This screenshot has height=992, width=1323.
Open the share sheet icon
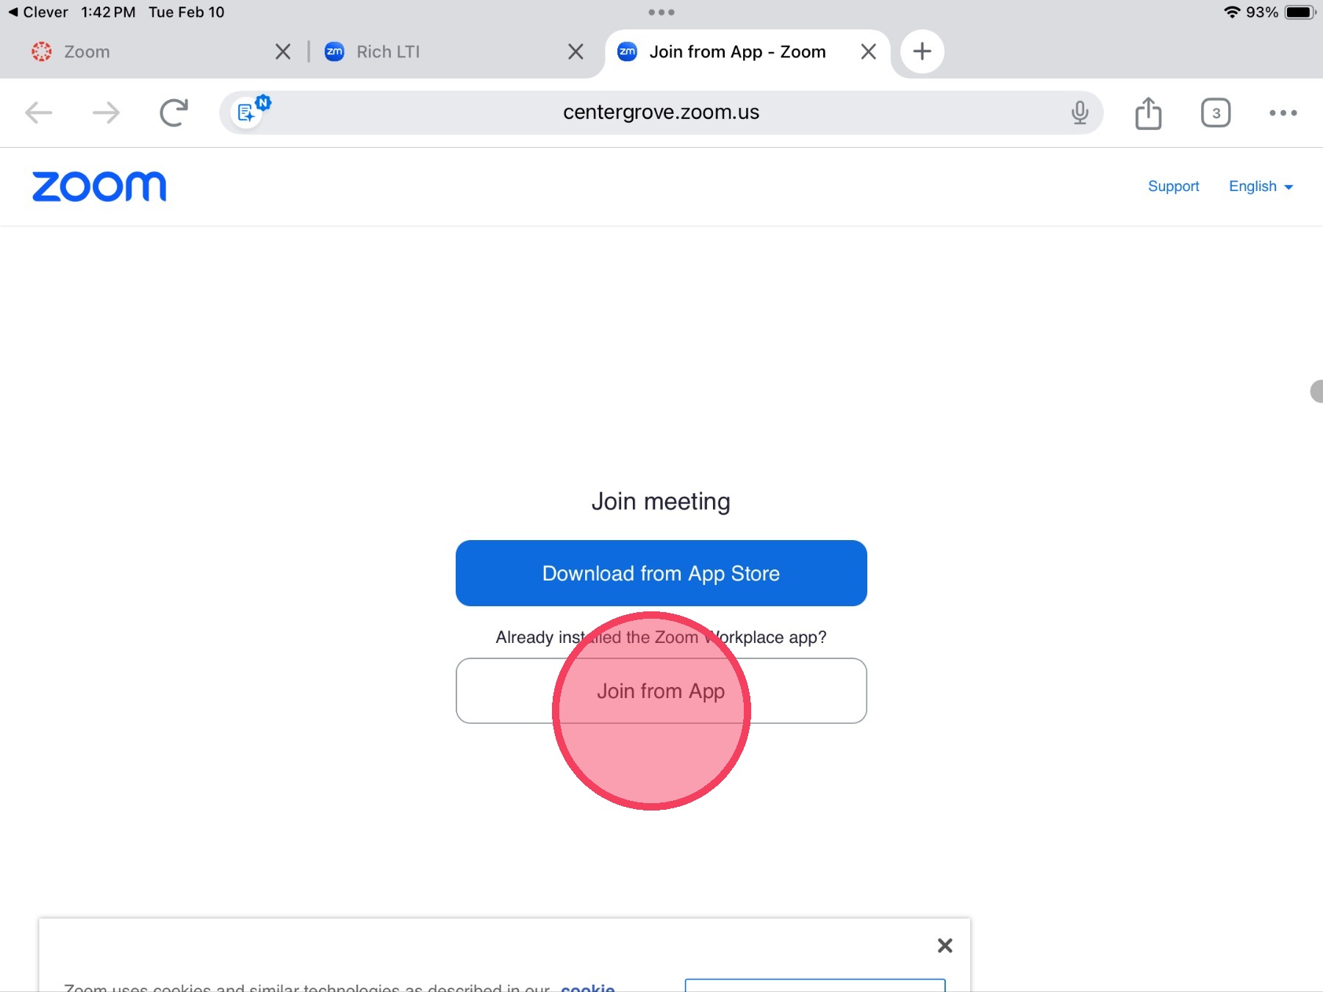coord(1148,112)
